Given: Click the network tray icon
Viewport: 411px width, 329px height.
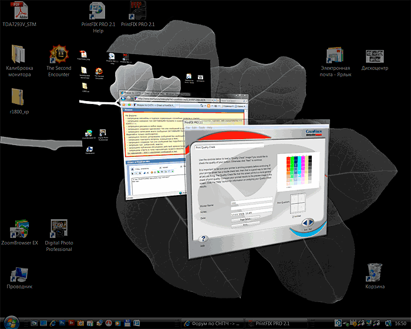Looking at the screenshot, I should 388,323.
